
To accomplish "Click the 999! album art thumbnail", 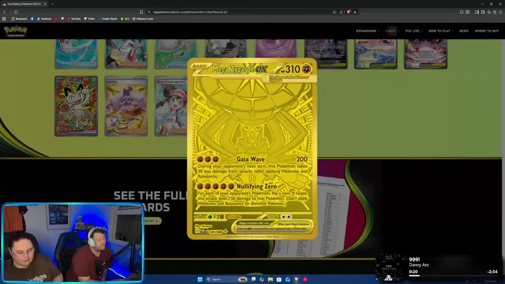I will point(388,268).
